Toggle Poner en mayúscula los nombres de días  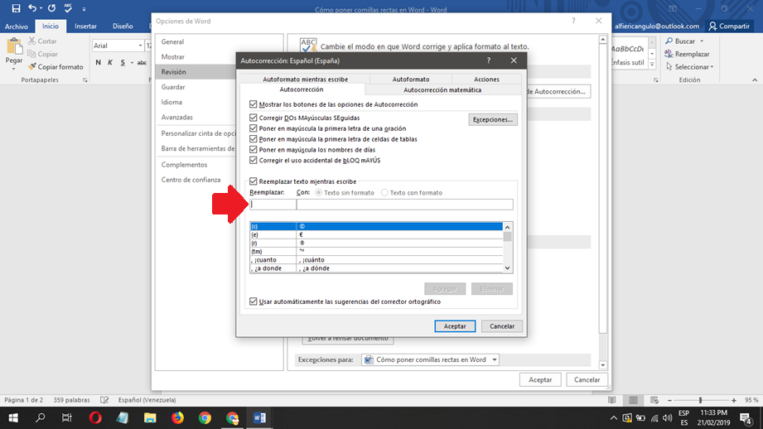click(x=253, y=150)
